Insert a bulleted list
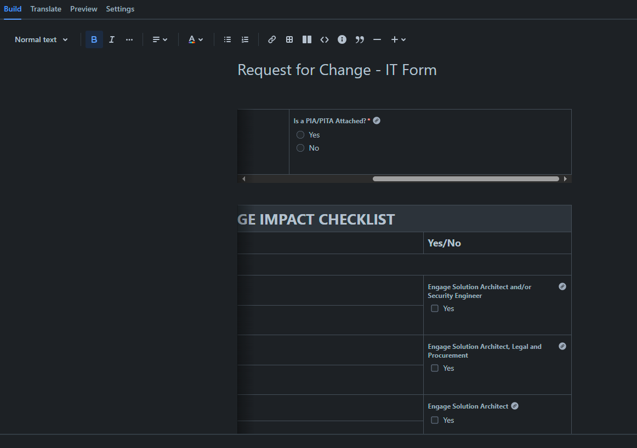 click(x=227, y=39)
